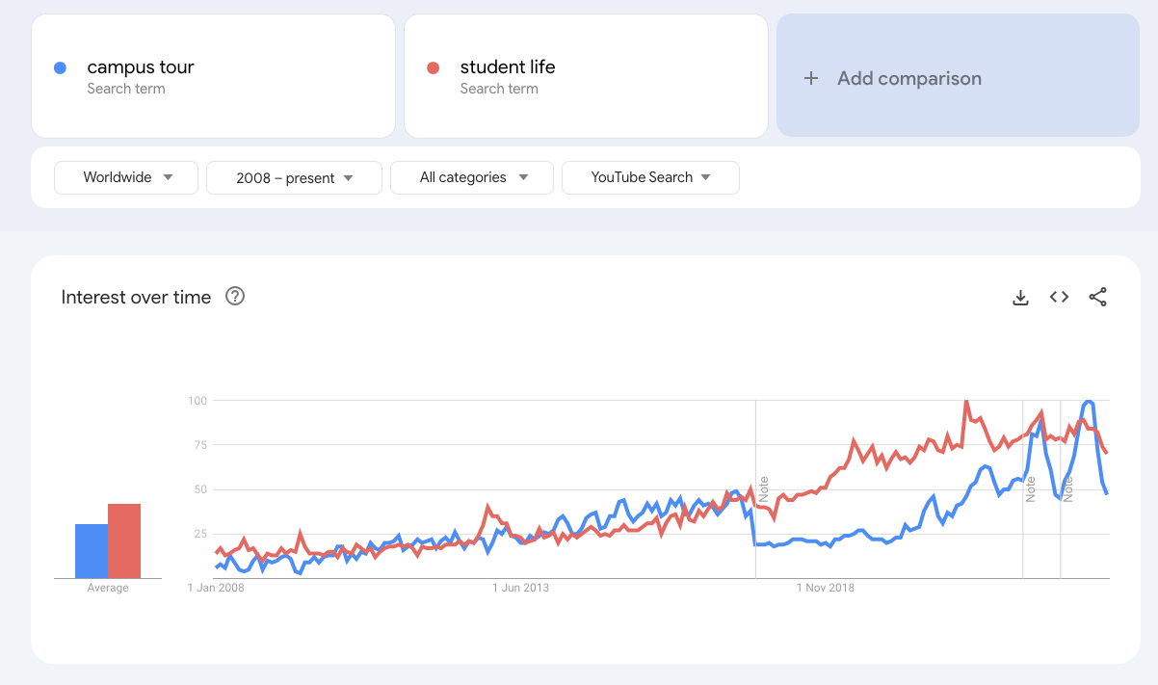The image size is (1158, 685).
Task: Click the blue average bar
Action: point(92,551)
